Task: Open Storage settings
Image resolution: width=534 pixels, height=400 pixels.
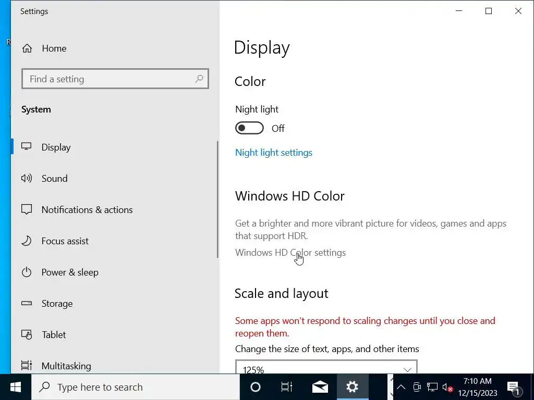Action: pos(114,304)
